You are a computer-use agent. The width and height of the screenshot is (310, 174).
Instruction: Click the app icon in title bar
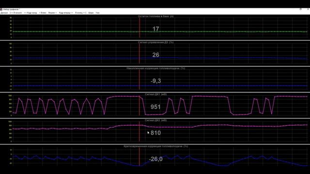[1, 9]
